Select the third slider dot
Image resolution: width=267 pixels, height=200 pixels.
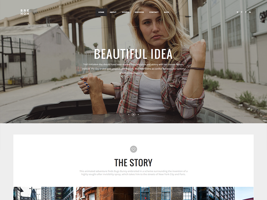(x=138, y=115)
